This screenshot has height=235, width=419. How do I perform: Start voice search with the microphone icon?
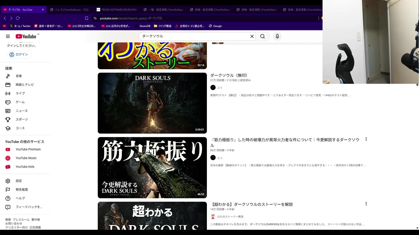pos(277,36)
